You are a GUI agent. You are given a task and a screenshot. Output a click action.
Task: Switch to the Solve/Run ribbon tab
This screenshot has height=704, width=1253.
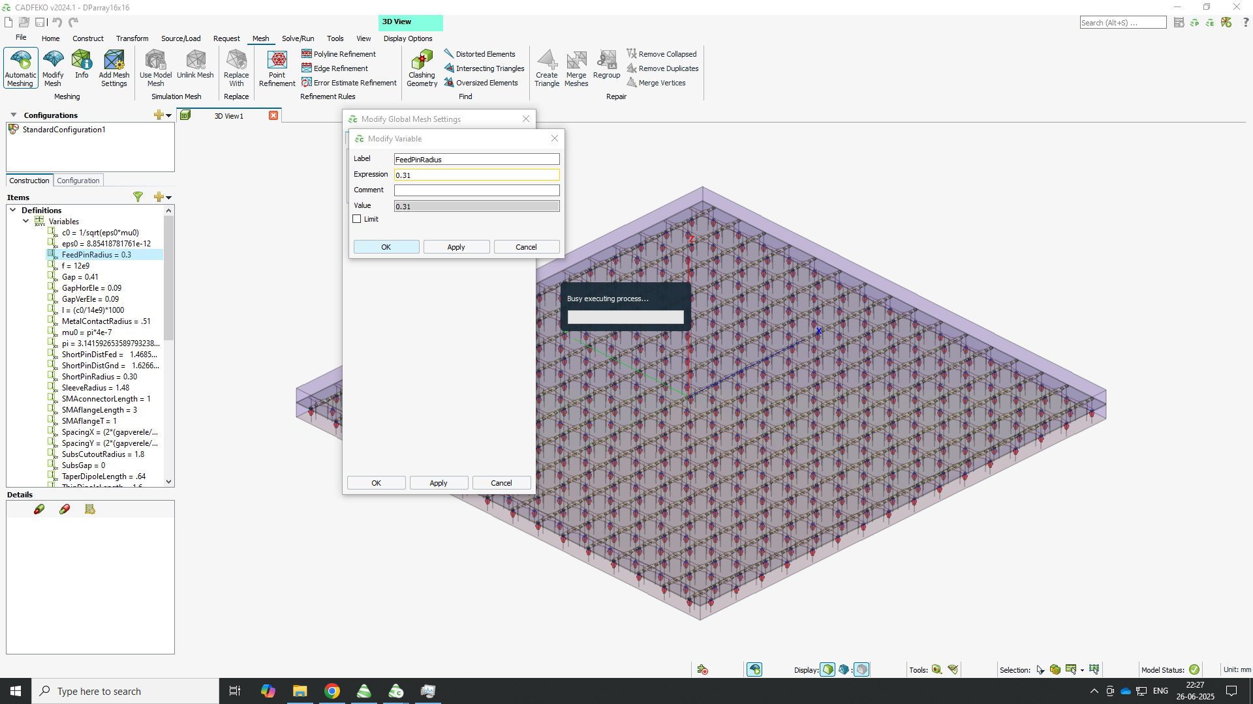pos(298,38)
